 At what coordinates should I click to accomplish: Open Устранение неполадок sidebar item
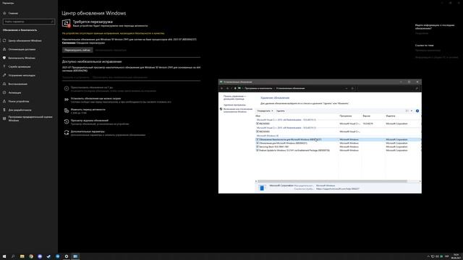click(x=22, y=75)
